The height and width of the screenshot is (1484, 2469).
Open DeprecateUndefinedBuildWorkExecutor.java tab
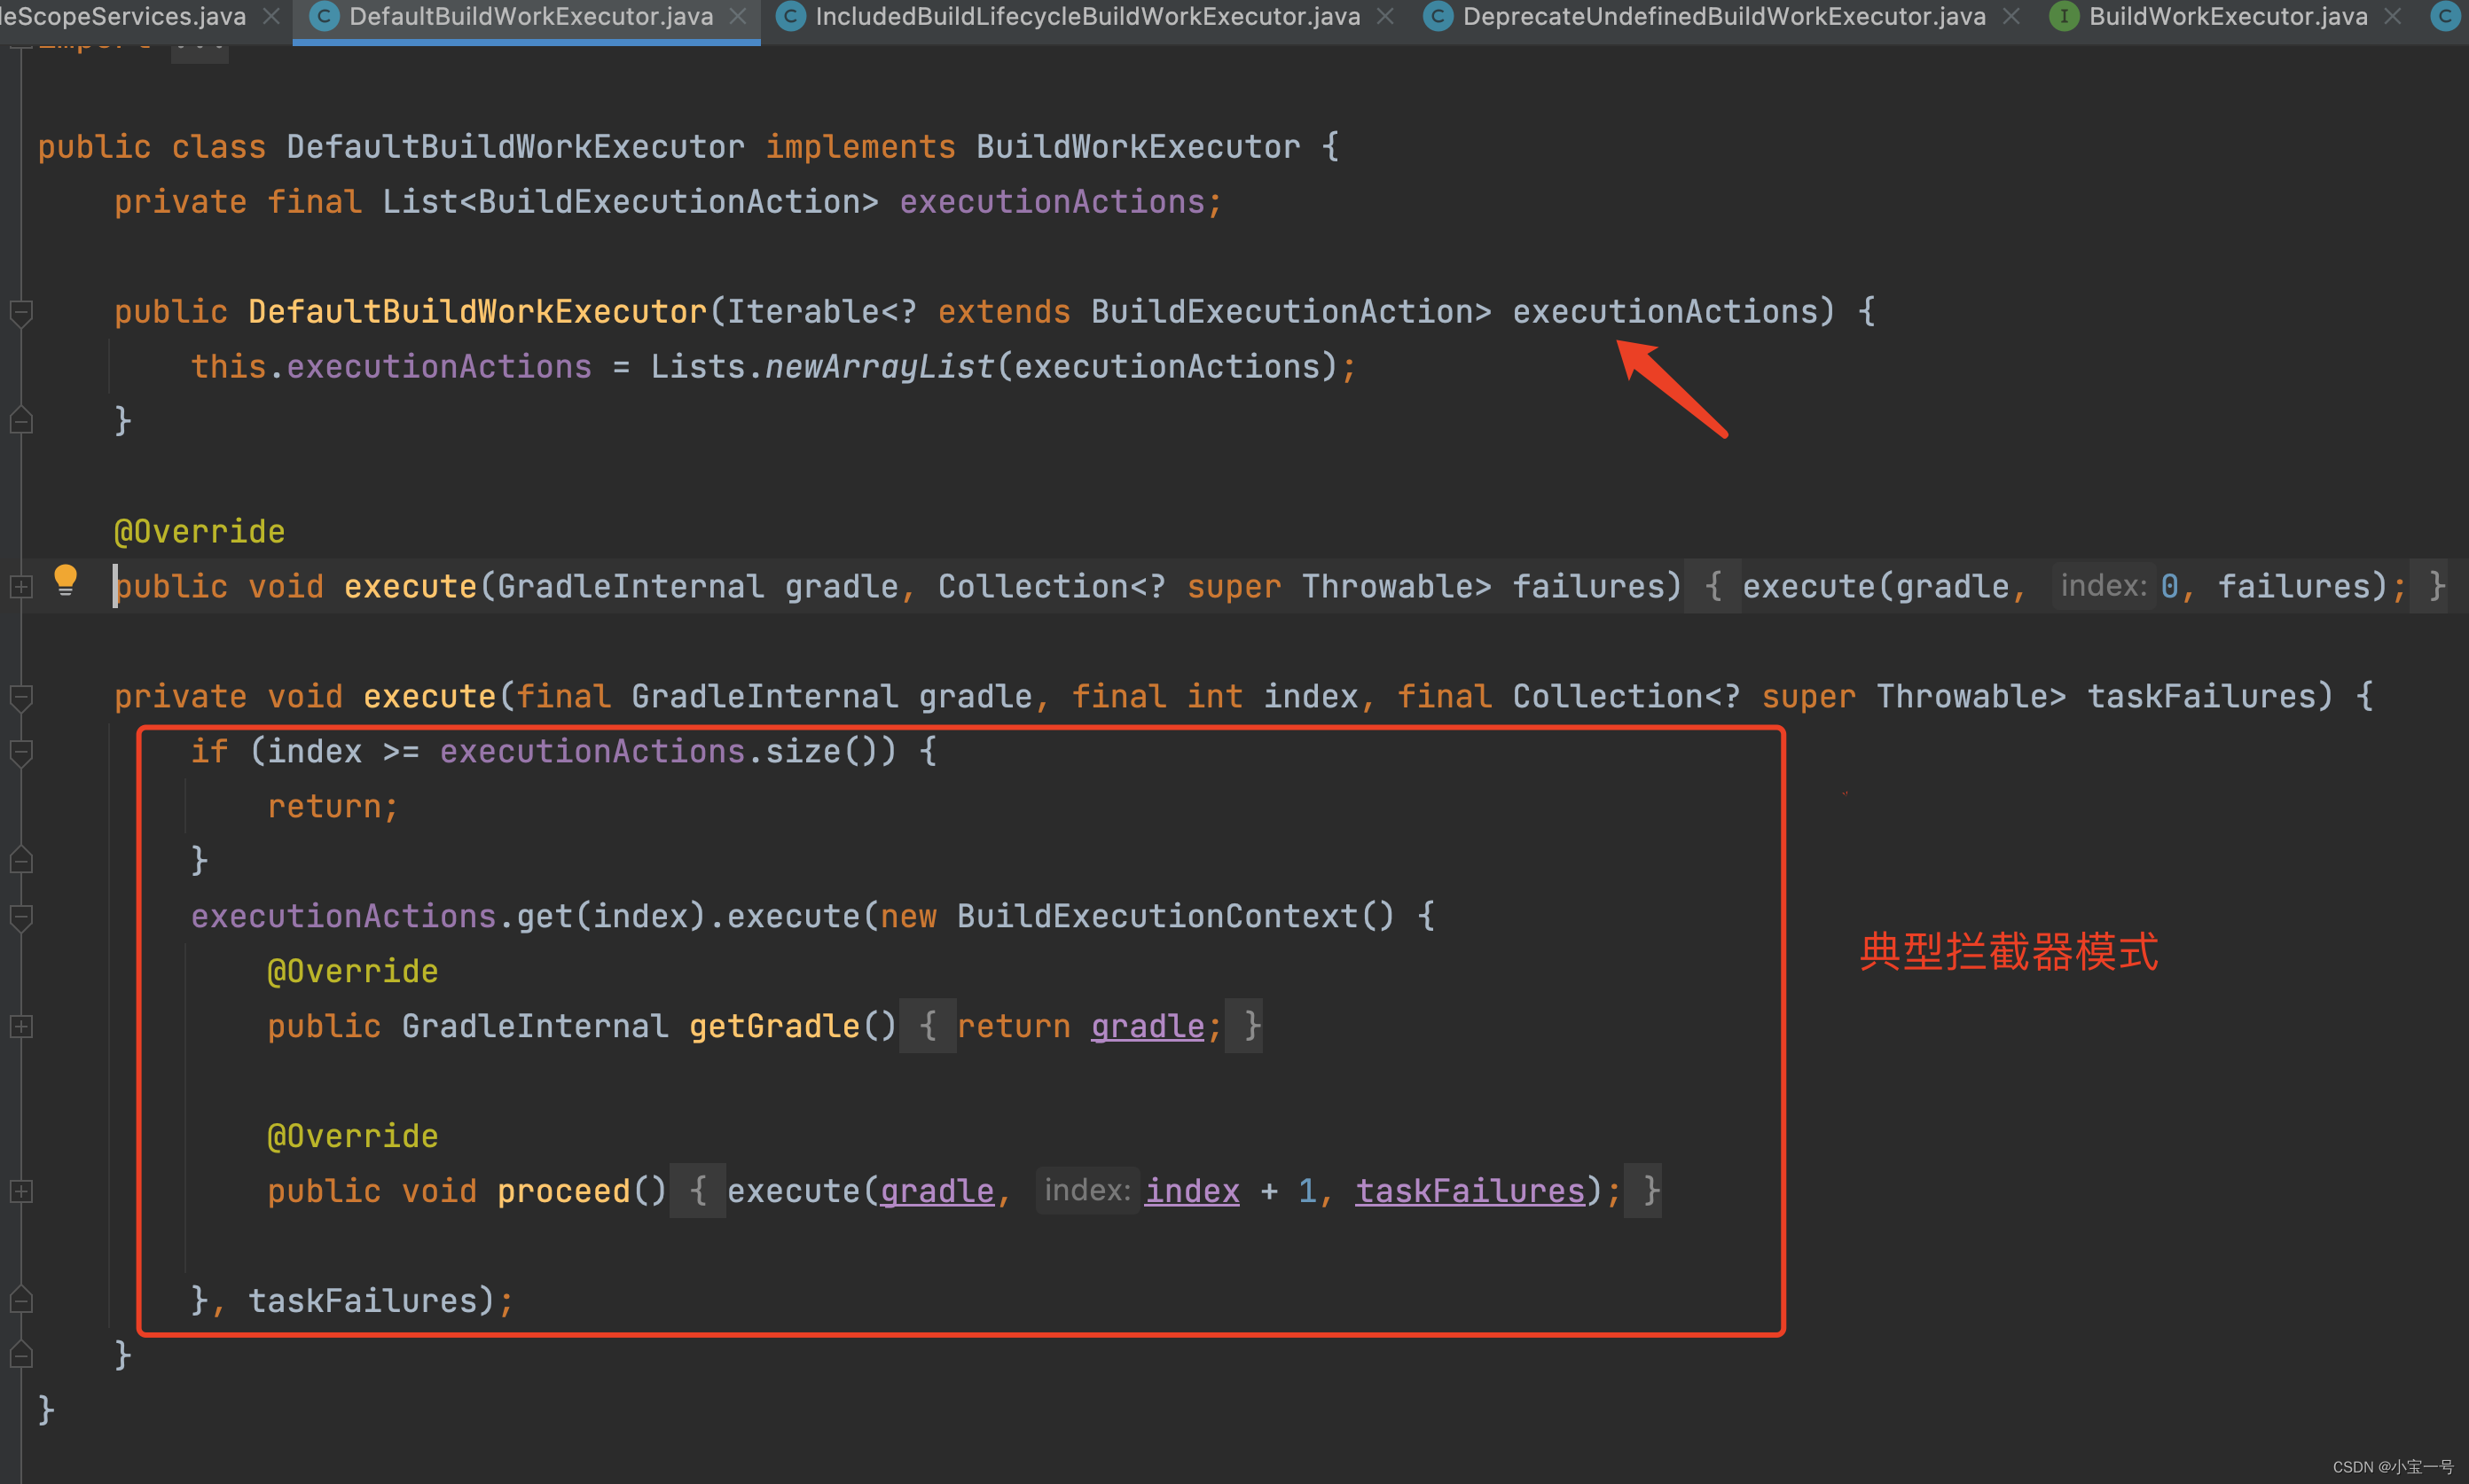point(1724,16)
